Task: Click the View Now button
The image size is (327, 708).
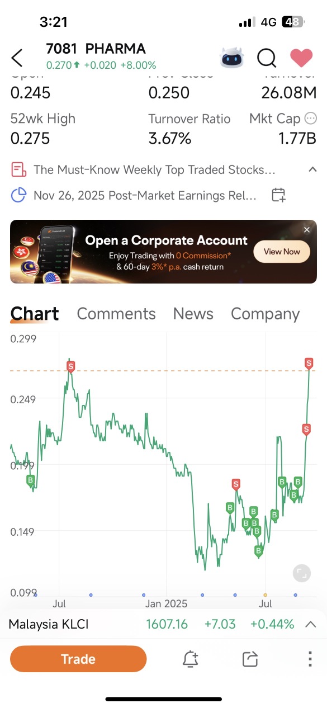Action: coord(282,252)
